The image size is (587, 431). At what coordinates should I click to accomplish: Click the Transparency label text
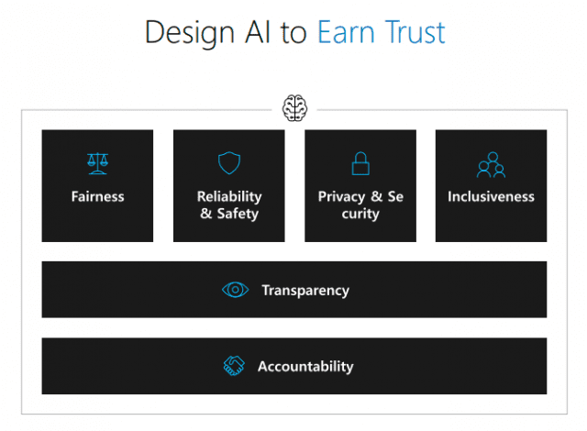305,291
